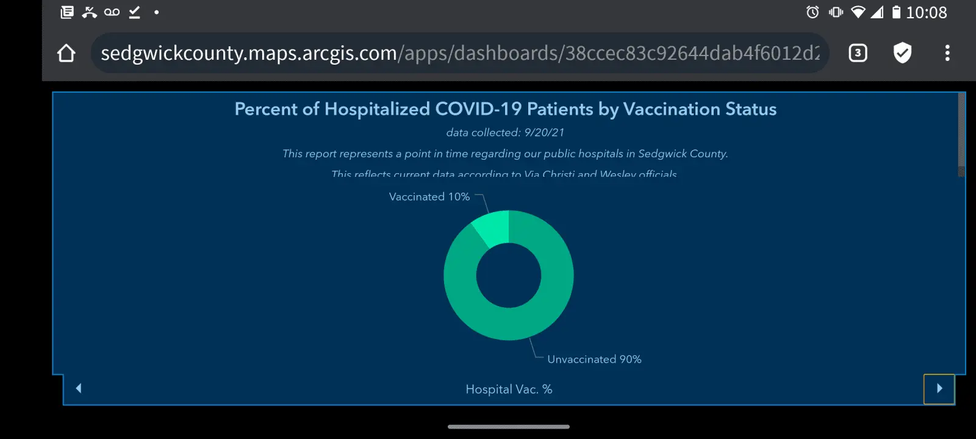Open the tab switcher showing 3 tabs
Image resolution: width=976 pixels, height=439 pixels.
coord(858,53)
